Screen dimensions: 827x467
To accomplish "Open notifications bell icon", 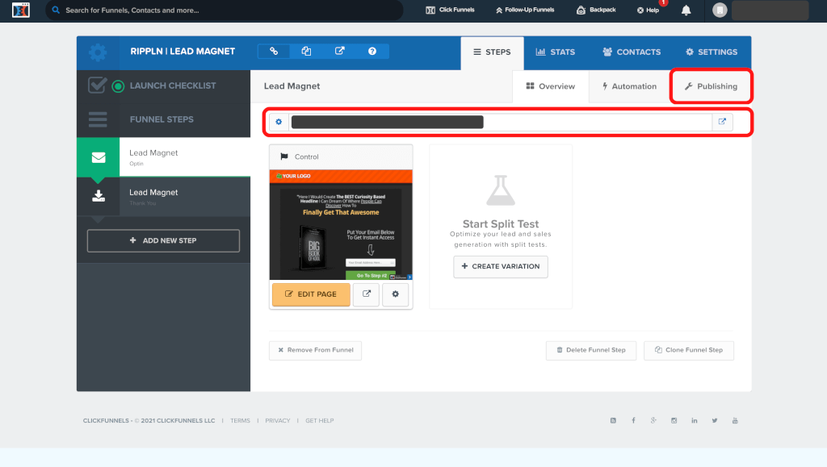I will click(686, 10).
